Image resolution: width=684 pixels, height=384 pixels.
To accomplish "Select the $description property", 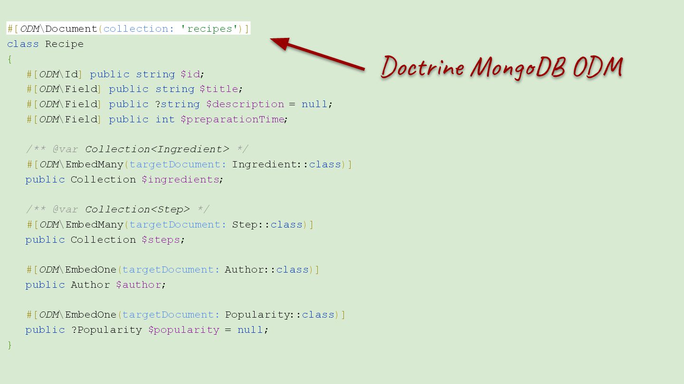I will click(245, 104).
